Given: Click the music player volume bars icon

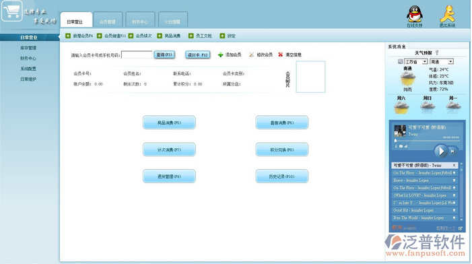Looking at the screenshot, I should [406, 146].
